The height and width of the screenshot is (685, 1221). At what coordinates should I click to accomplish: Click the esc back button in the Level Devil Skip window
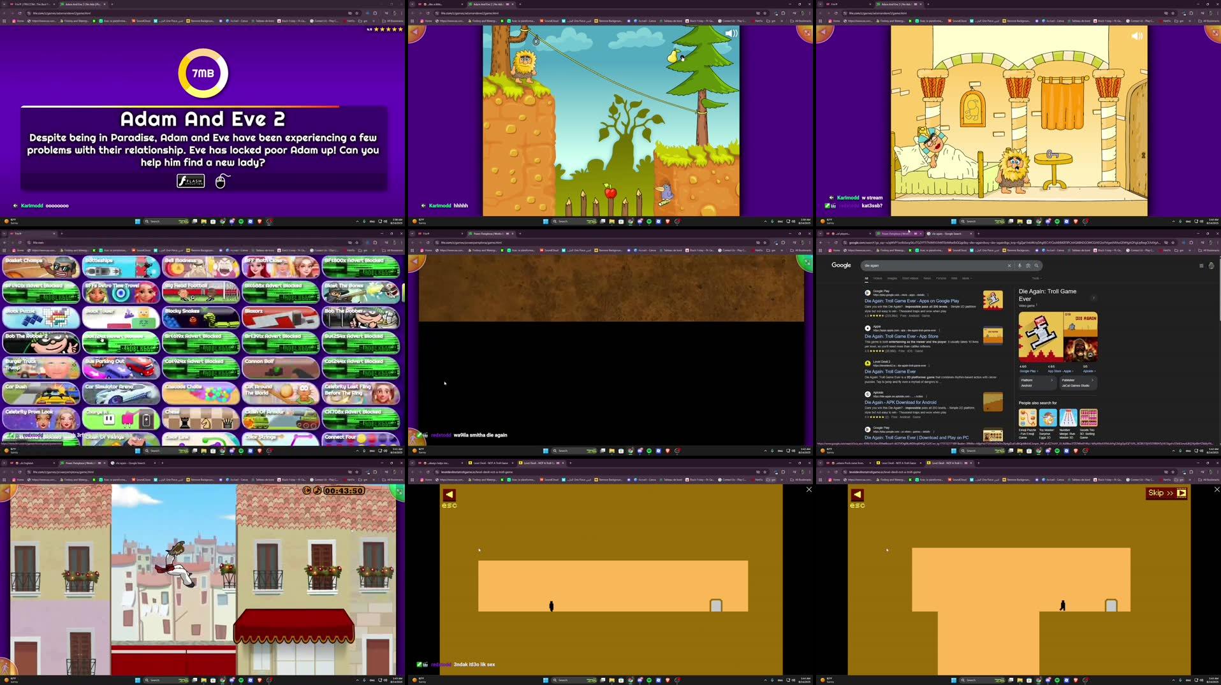pyautogui.click(x=858, y=494)
